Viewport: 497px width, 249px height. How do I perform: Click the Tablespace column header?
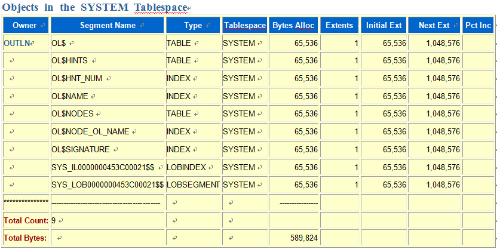pos(245,26)
